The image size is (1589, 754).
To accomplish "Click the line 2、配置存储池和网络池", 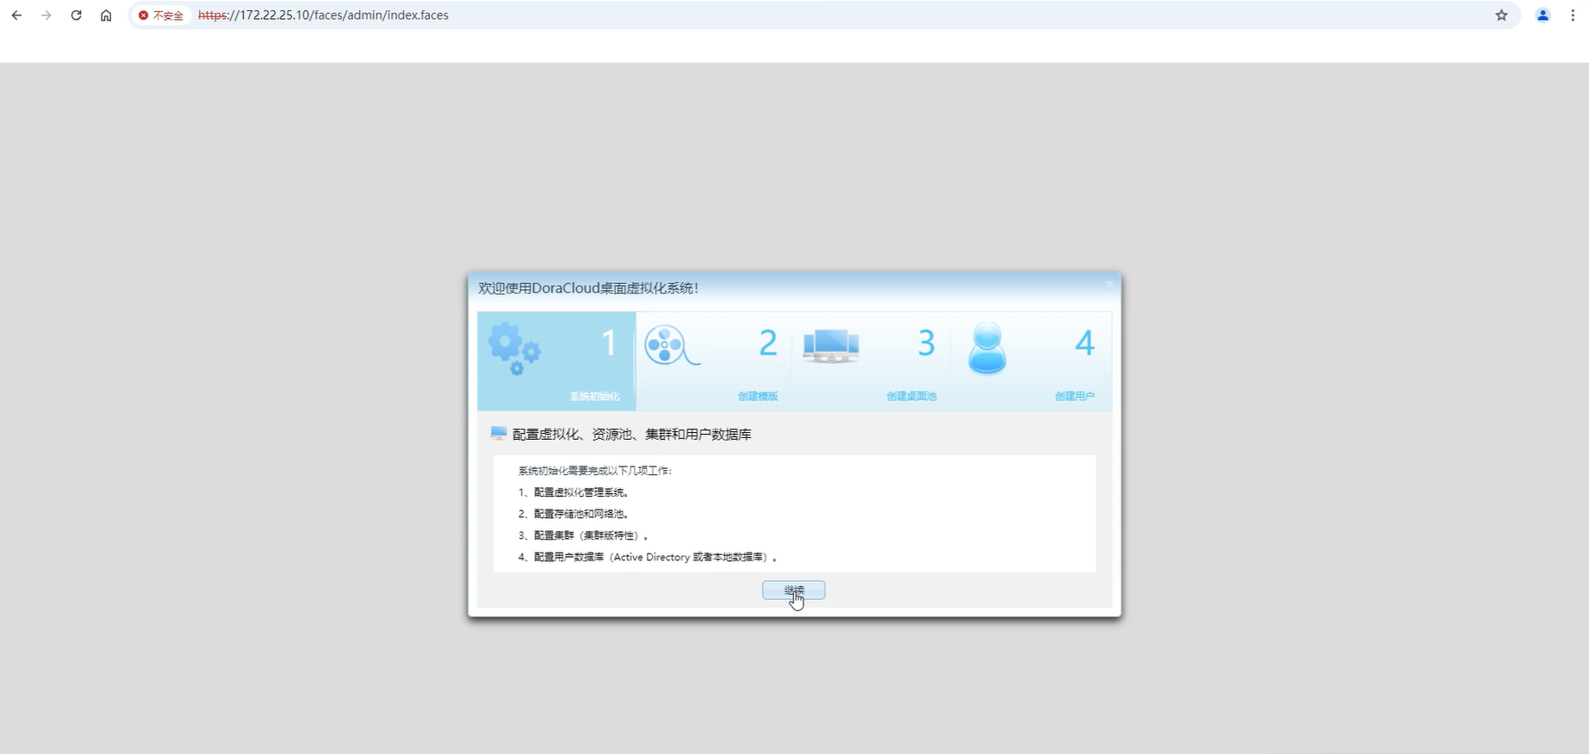I will (x=574, y=514).
